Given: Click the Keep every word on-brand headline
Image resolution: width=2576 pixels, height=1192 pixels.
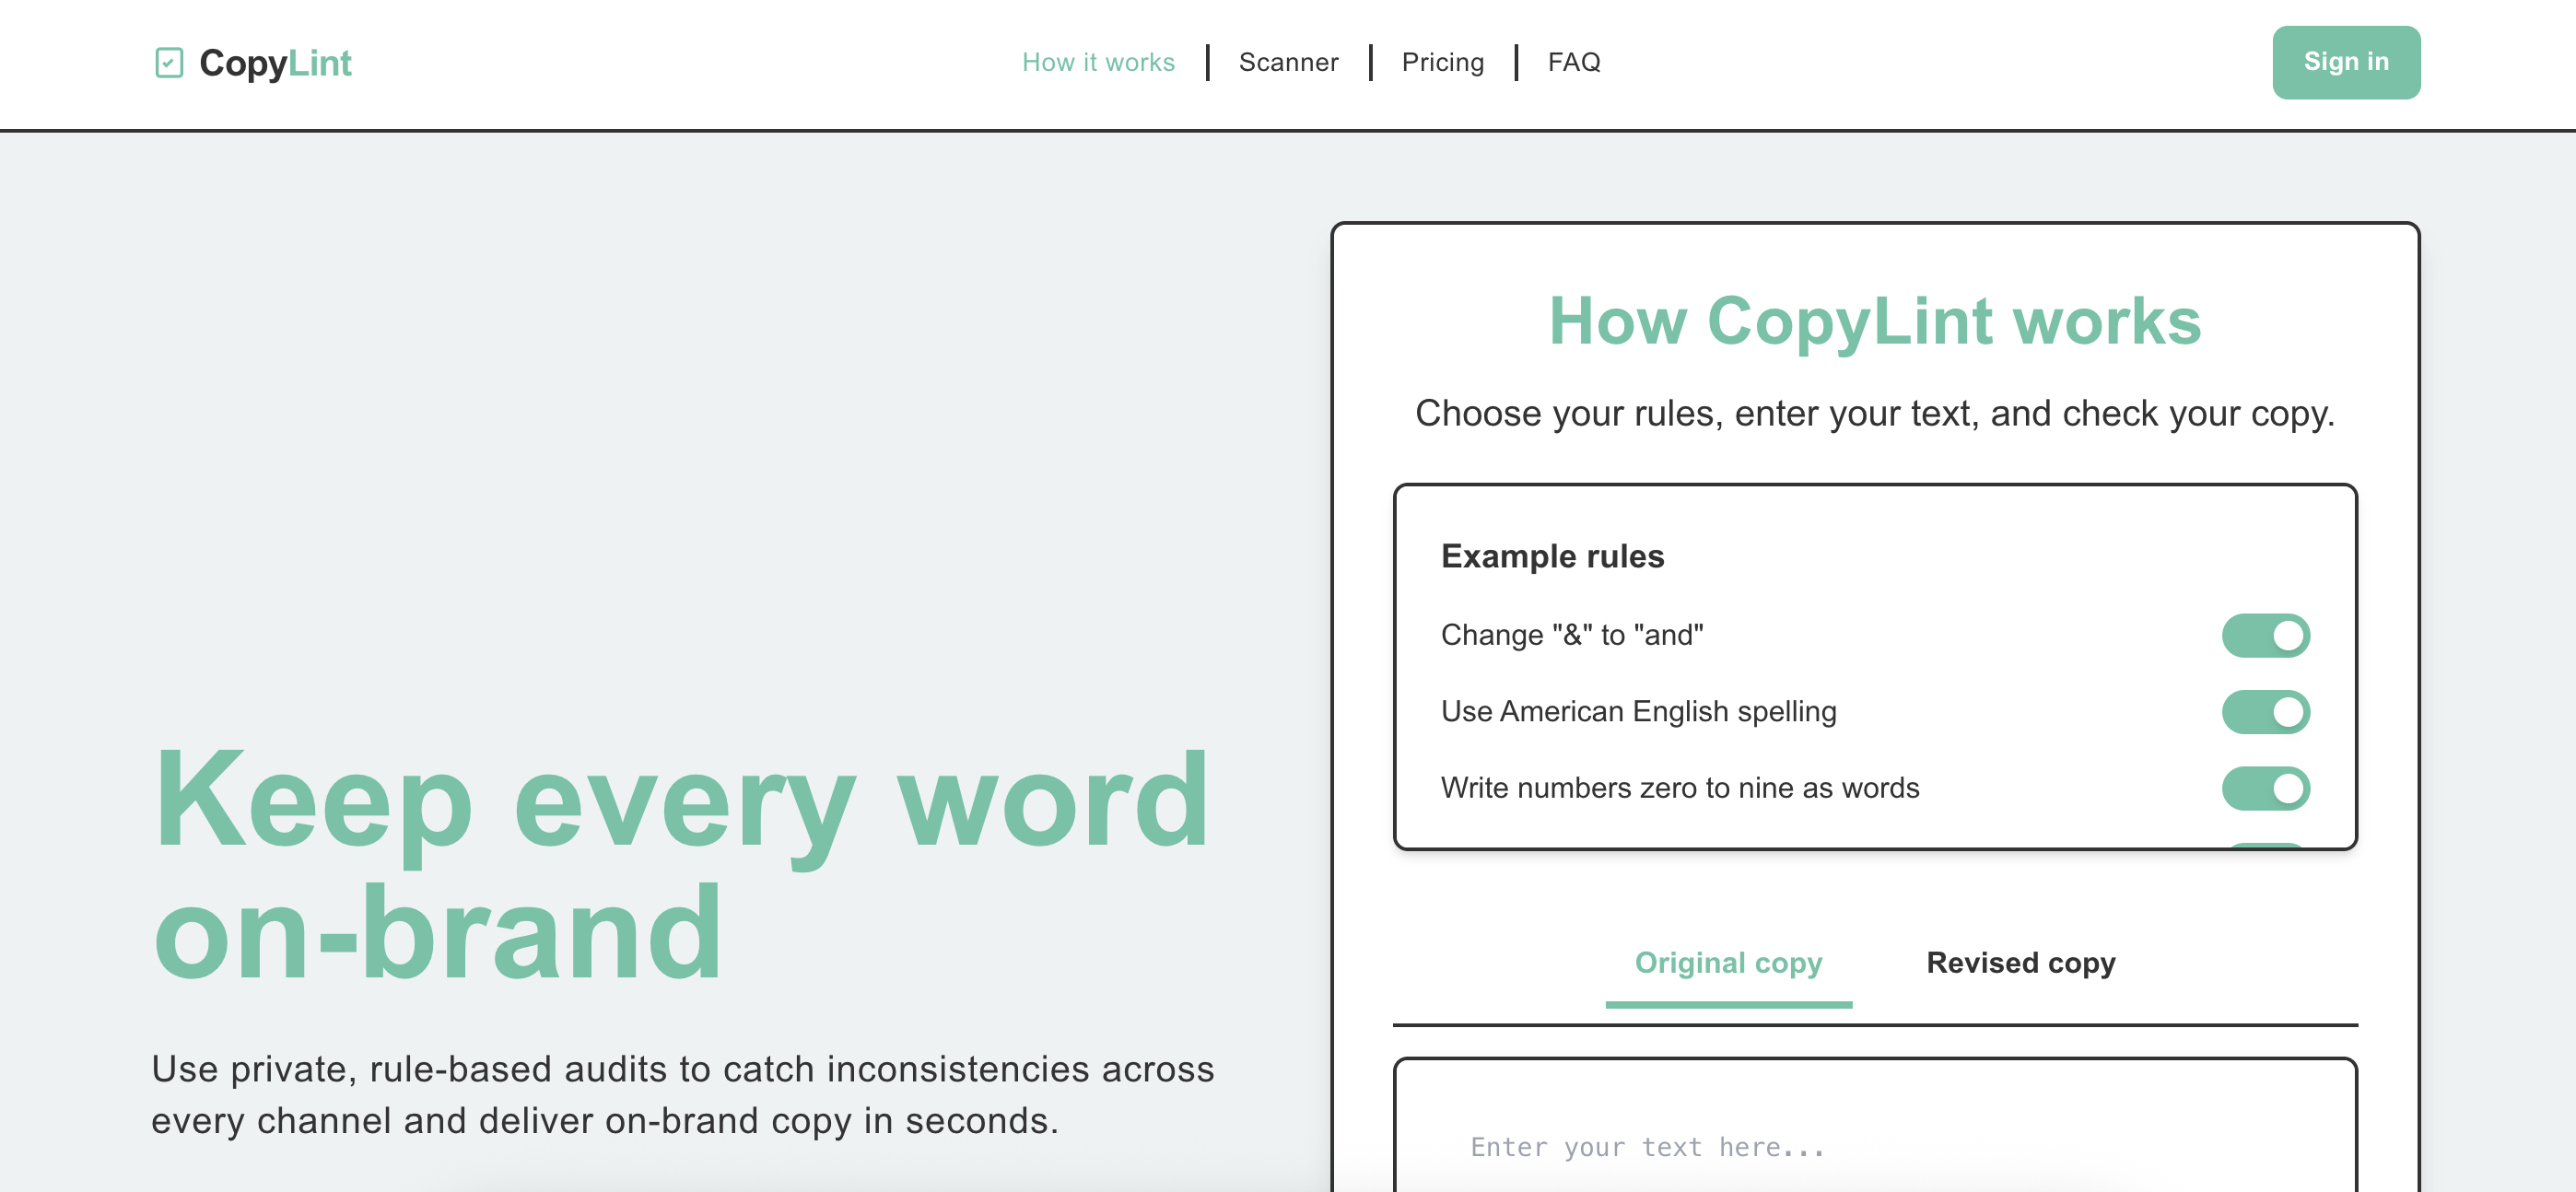Looking at the screenshot, I should click(x=680, y=865).
